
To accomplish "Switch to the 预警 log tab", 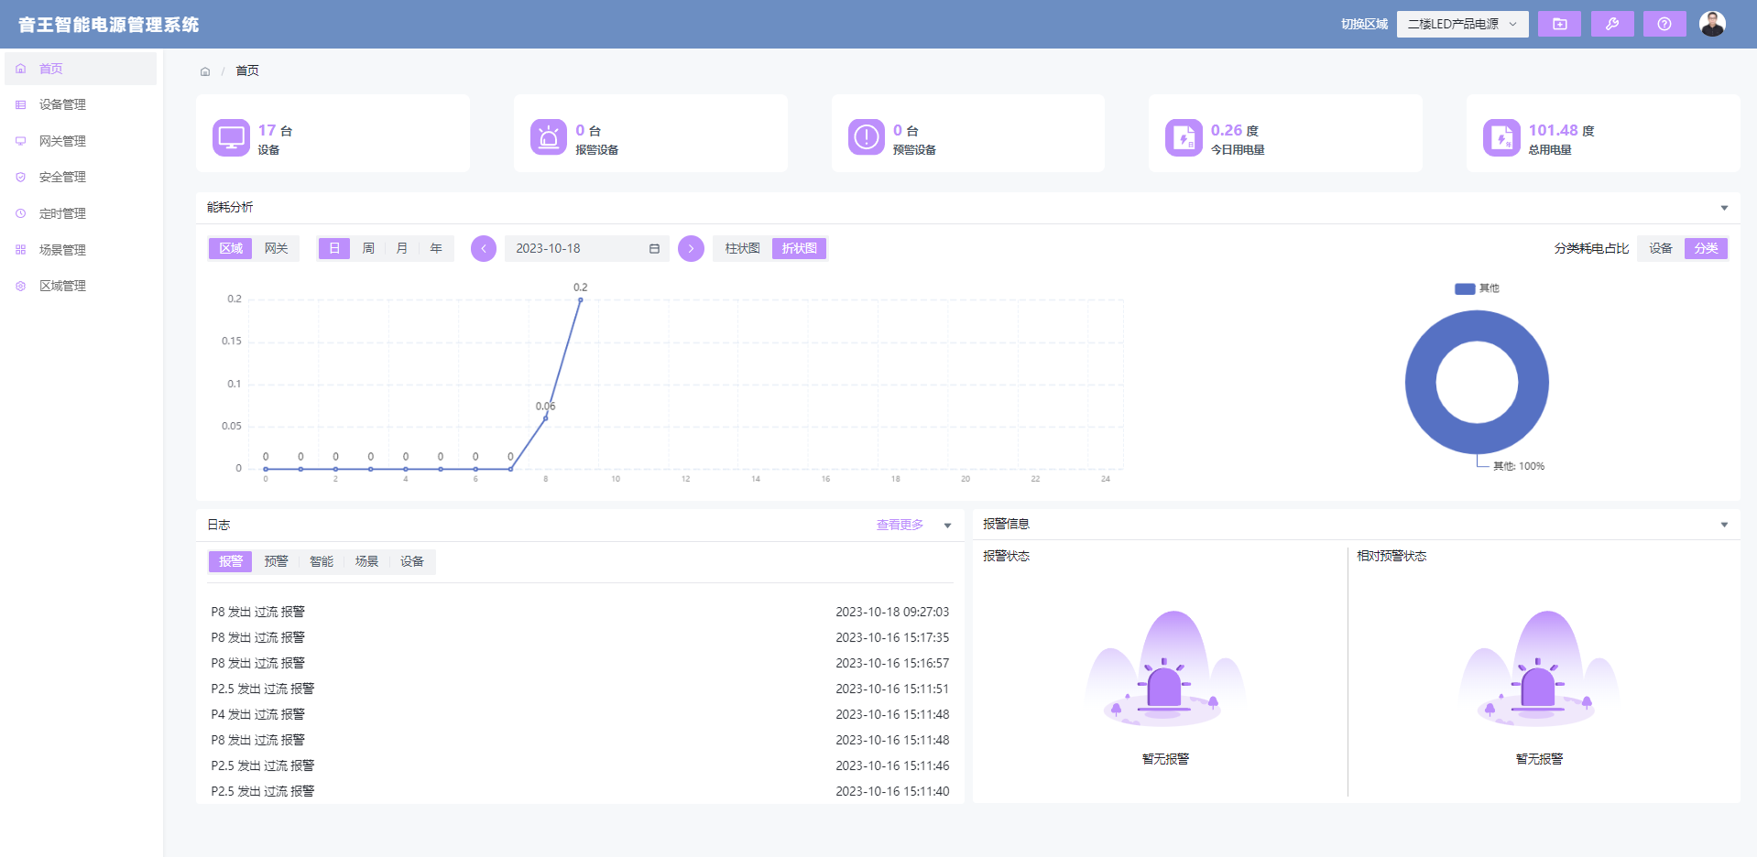I will pyautogui.click(x=276, y=562).
